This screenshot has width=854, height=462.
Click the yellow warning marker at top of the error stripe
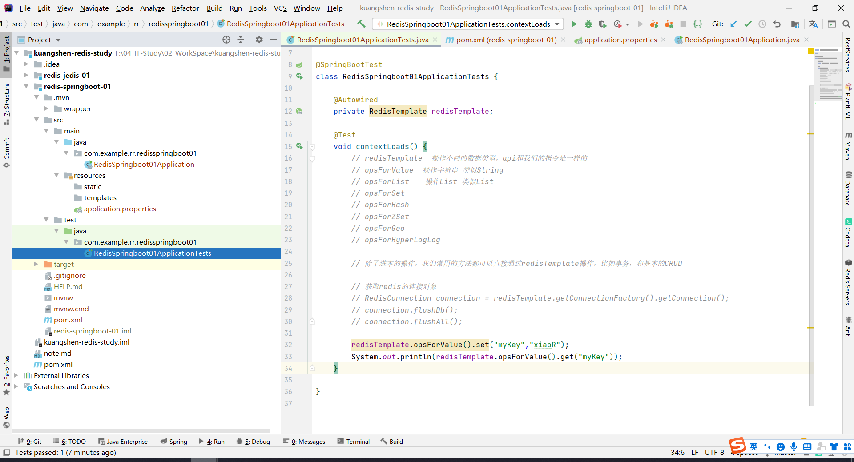[x=810, y=52]
